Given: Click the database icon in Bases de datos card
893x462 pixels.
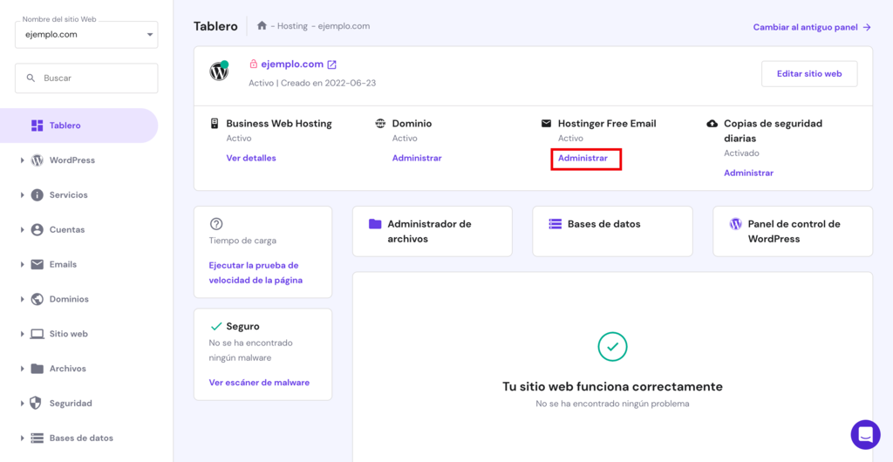Looking at the screenshot, I should pos(555,224).
